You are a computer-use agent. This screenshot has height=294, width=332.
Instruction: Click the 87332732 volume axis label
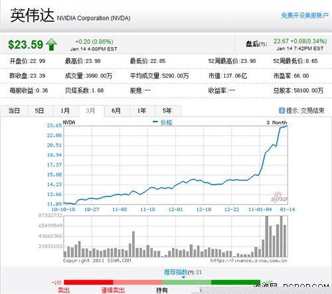pyautogui.click(x=50, y=216)
